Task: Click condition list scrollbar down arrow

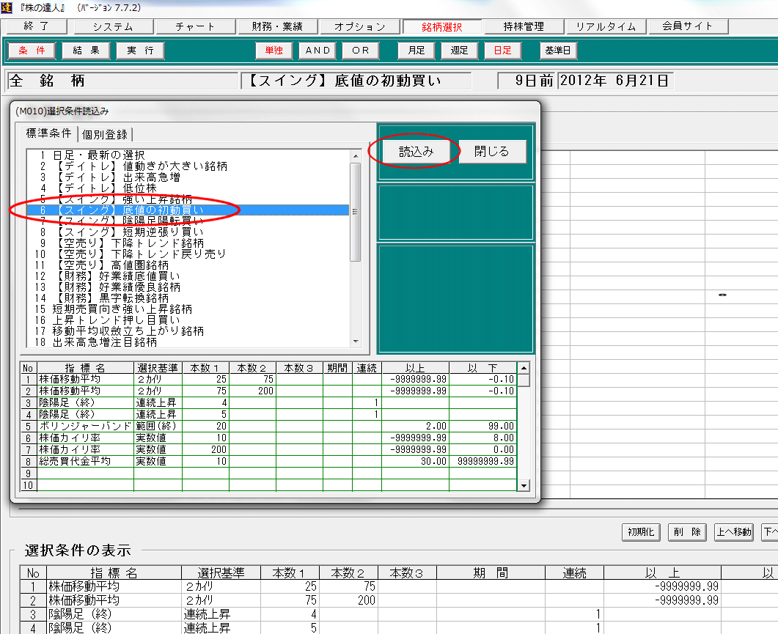Action: [x=355, y=342]
